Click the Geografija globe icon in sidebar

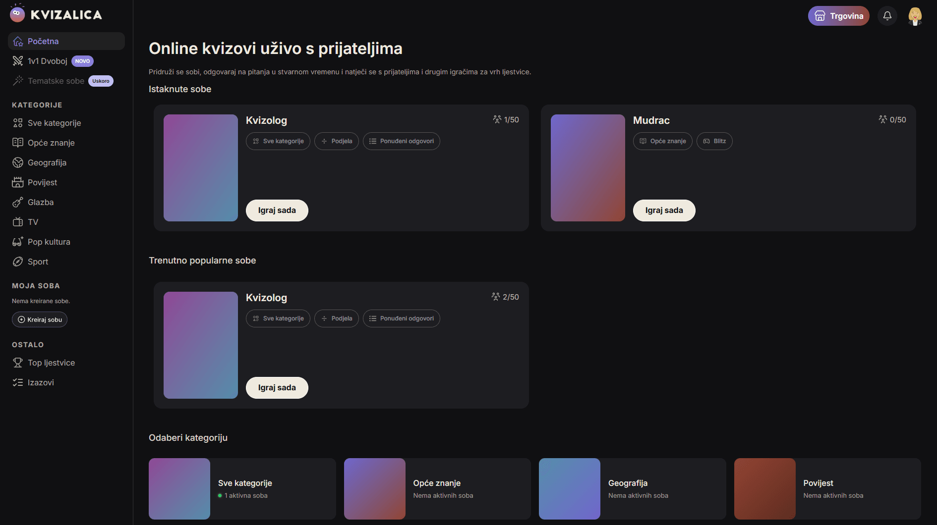(x=18, y=162)
